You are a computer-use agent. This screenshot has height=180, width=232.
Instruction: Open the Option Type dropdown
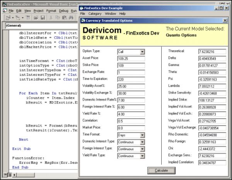142,52
